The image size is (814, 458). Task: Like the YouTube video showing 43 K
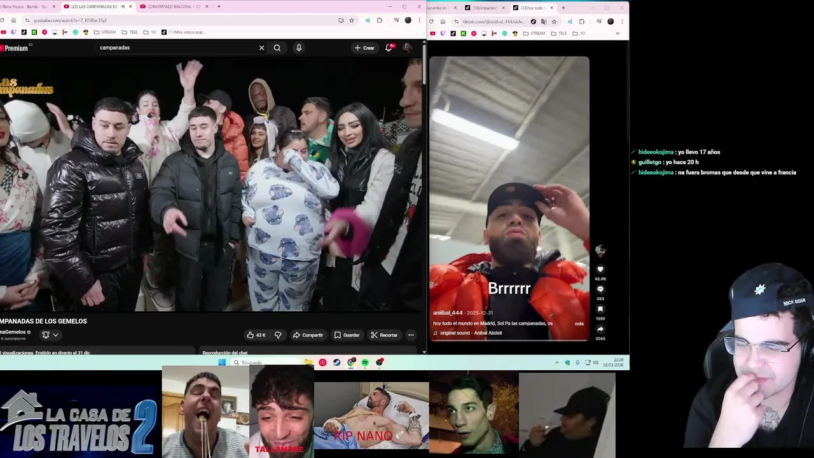pyautogui.click(x=256, y=335)
